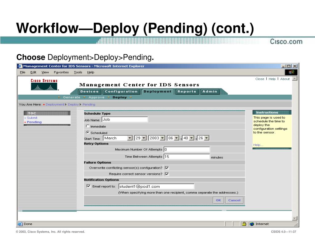Click the Windows logo throbber icon
This screenshot has width=315, height=236.
pyautogui.click(x=291, y=72)
